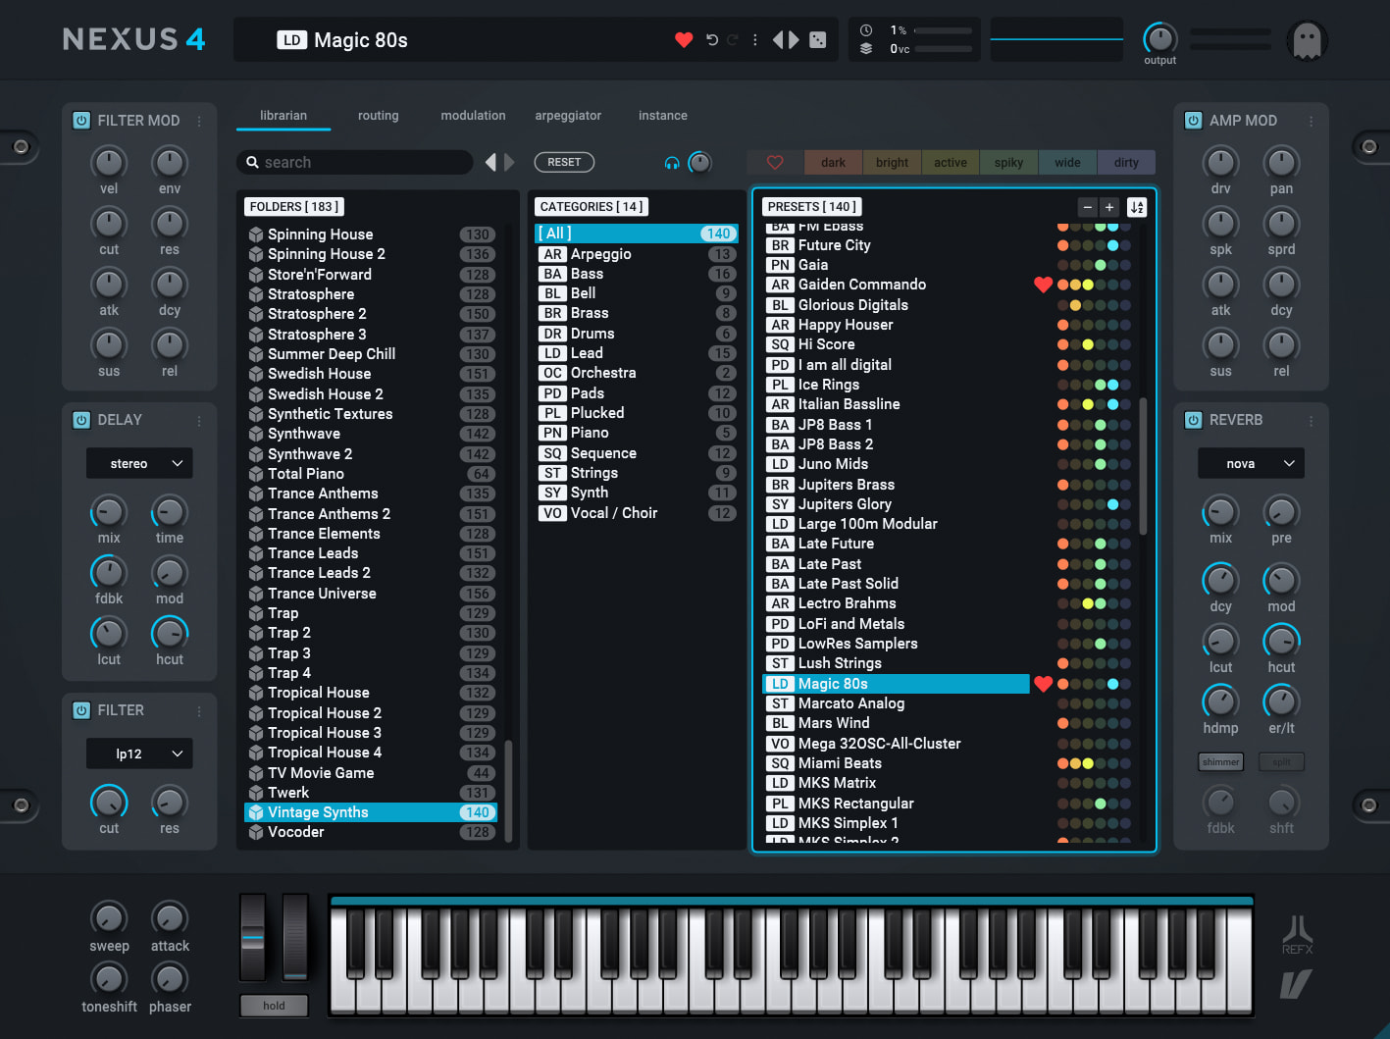The width and height of the screenshot is (1390, 1039).
Task: Open the arpeggiator tab
Action: [568, 116]
